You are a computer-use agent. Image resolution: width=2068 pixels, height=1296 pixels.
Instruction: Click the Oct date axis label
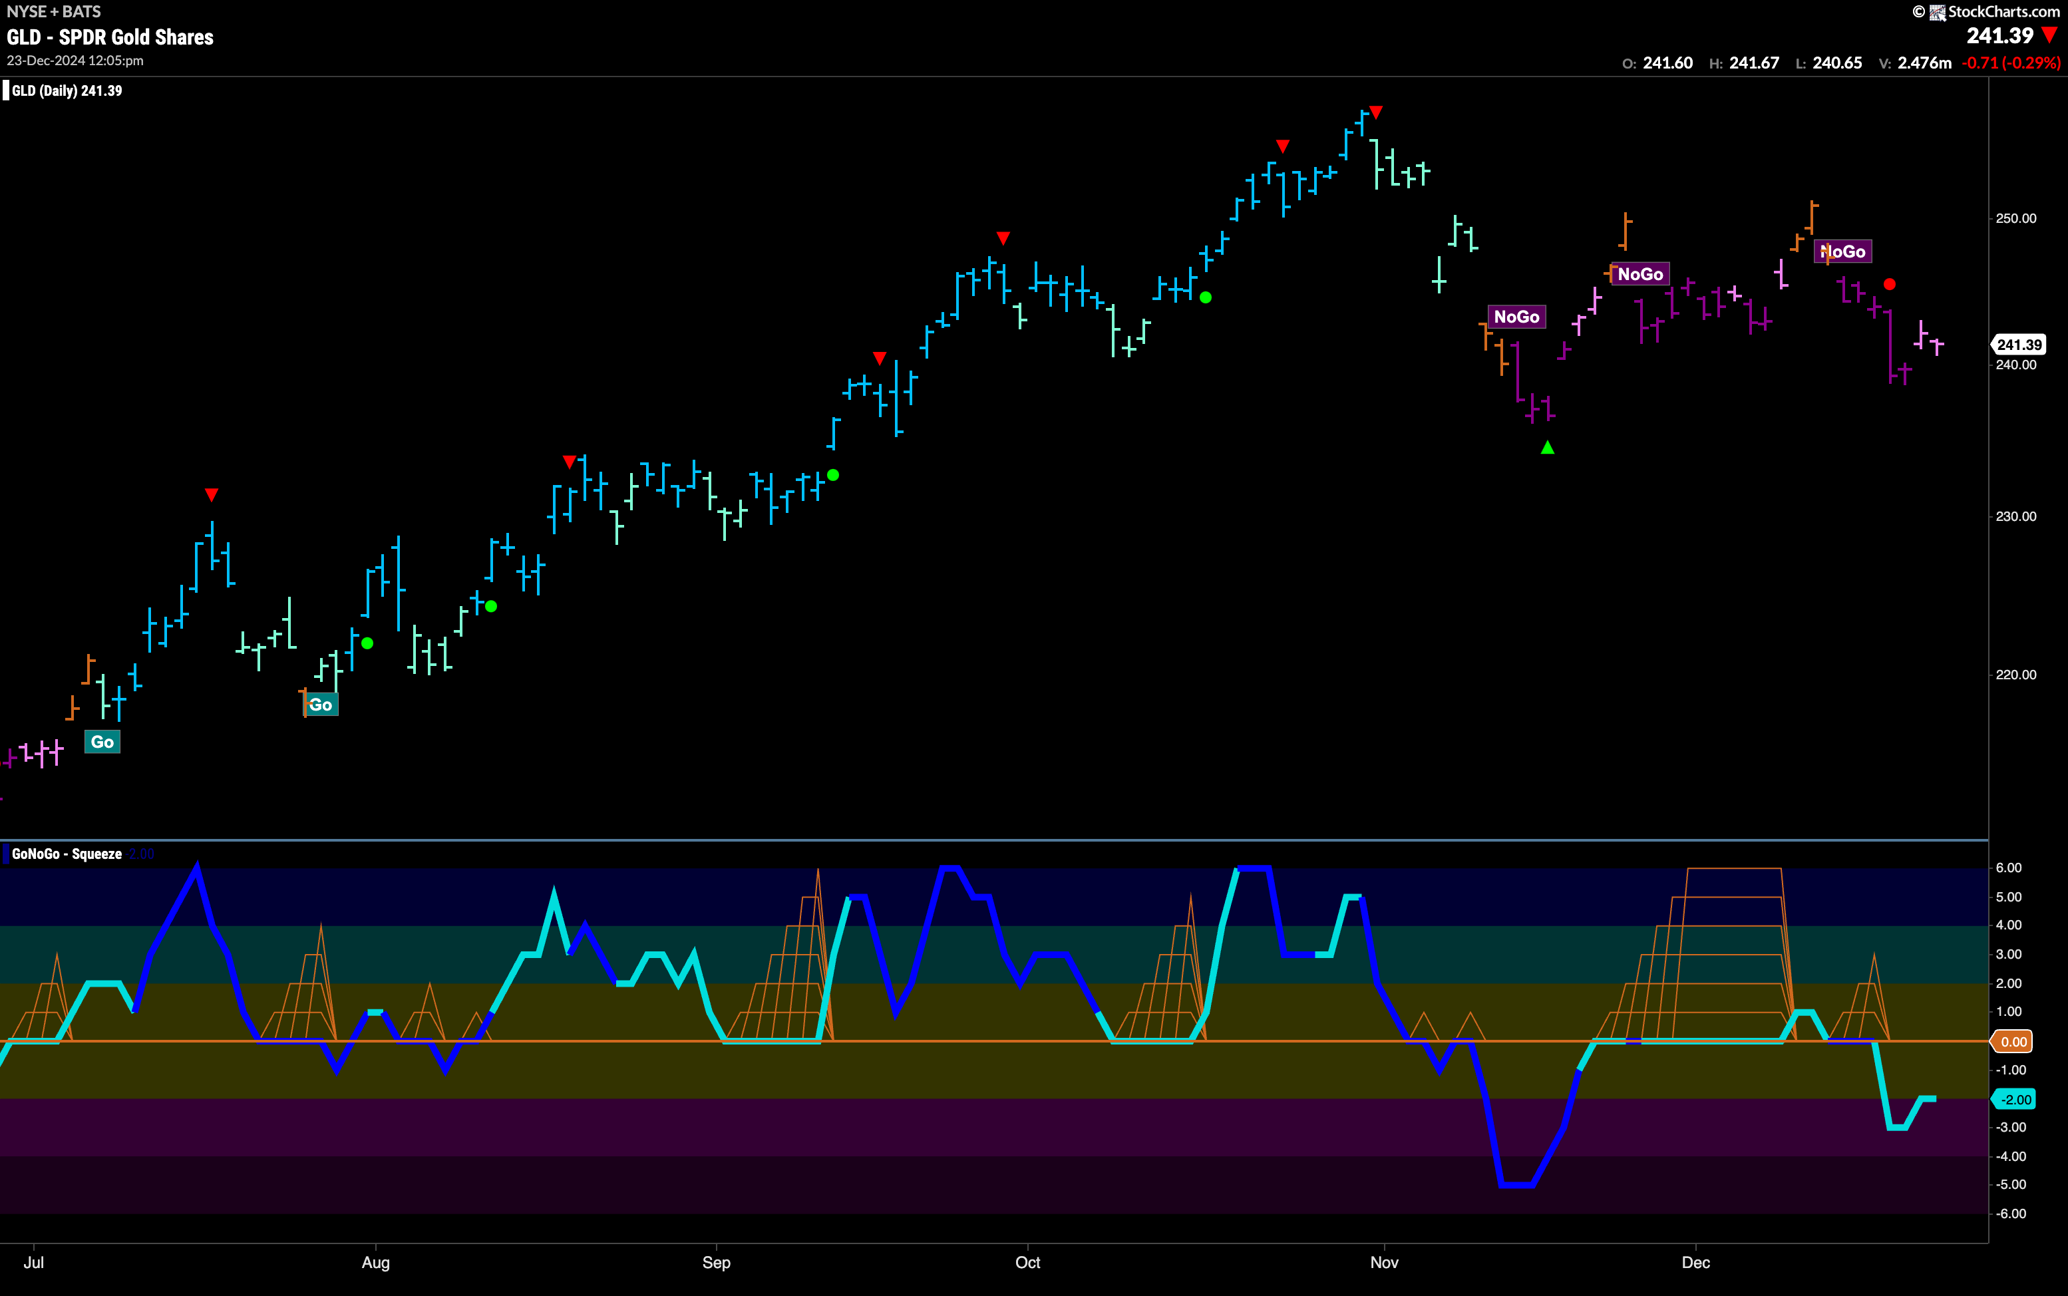1027,1263
